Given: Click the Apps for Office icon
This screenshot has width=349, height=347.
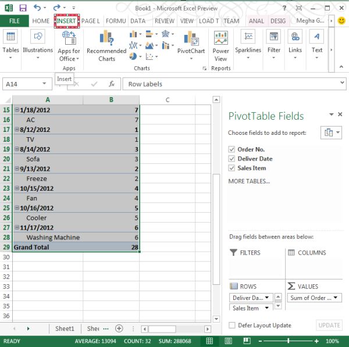Looking at the screenshot, I should [x=69, y=37].
